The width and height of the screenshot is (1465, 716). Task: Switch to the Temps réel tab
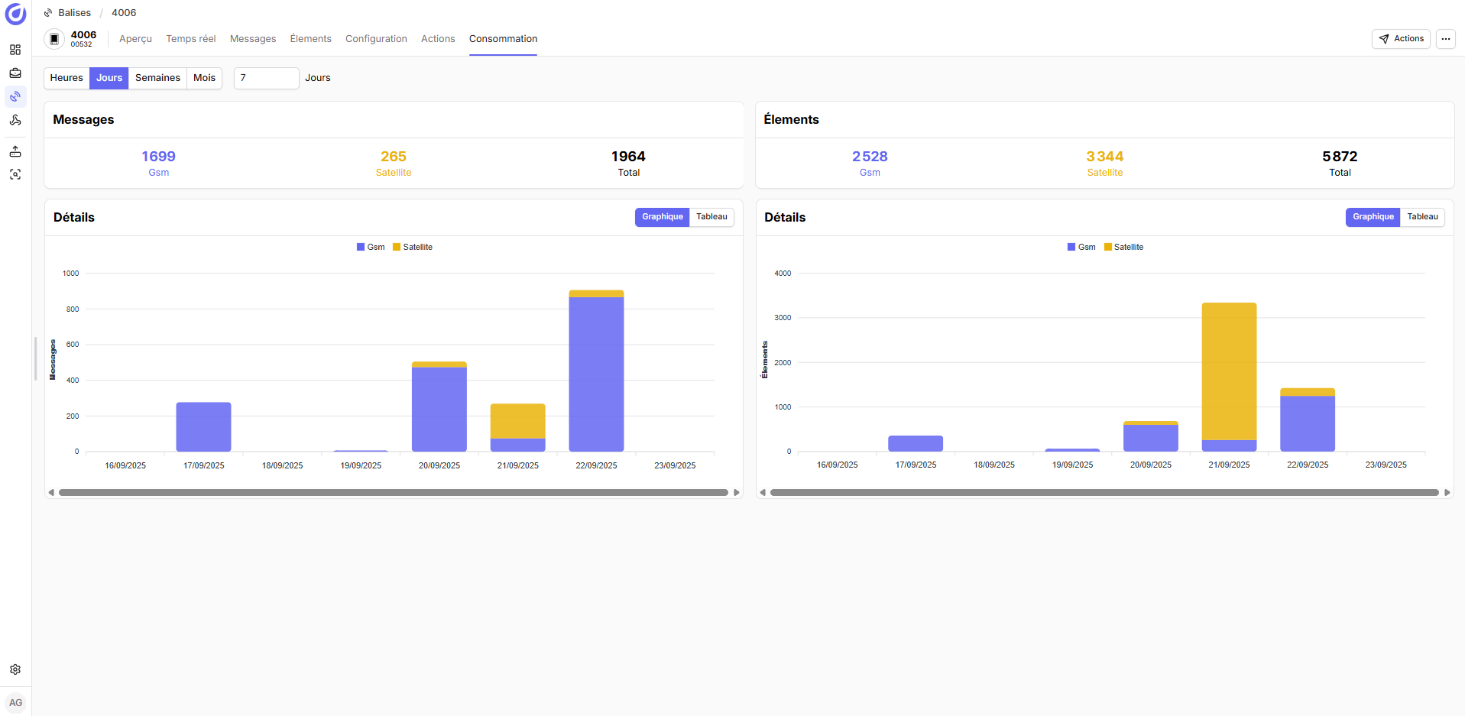[190, 39]
